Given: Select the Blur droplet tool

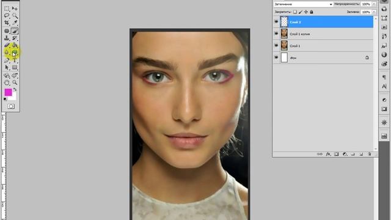Looking at the screenshot, I should 7,53.
